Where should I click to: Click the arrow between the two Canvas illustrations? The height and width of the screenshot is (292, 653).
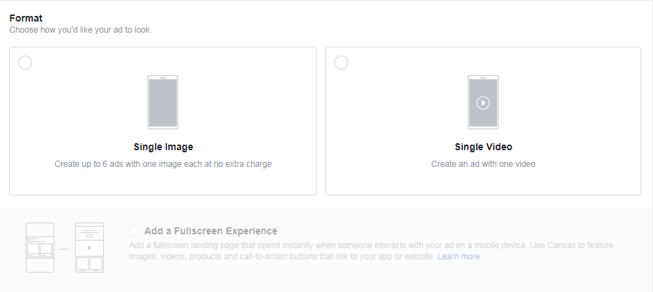64,248
